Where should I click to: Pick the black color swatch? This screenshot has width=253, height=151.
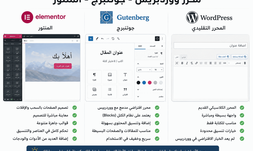(138, 83)
